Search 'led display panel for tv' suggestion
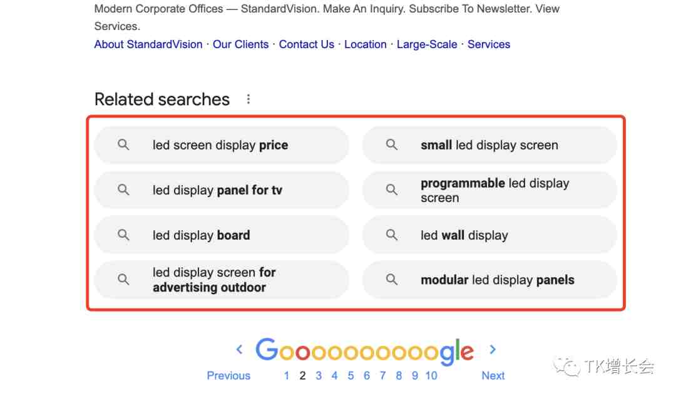The height and width of the screenshot is (396, 676). click(217, 190)
